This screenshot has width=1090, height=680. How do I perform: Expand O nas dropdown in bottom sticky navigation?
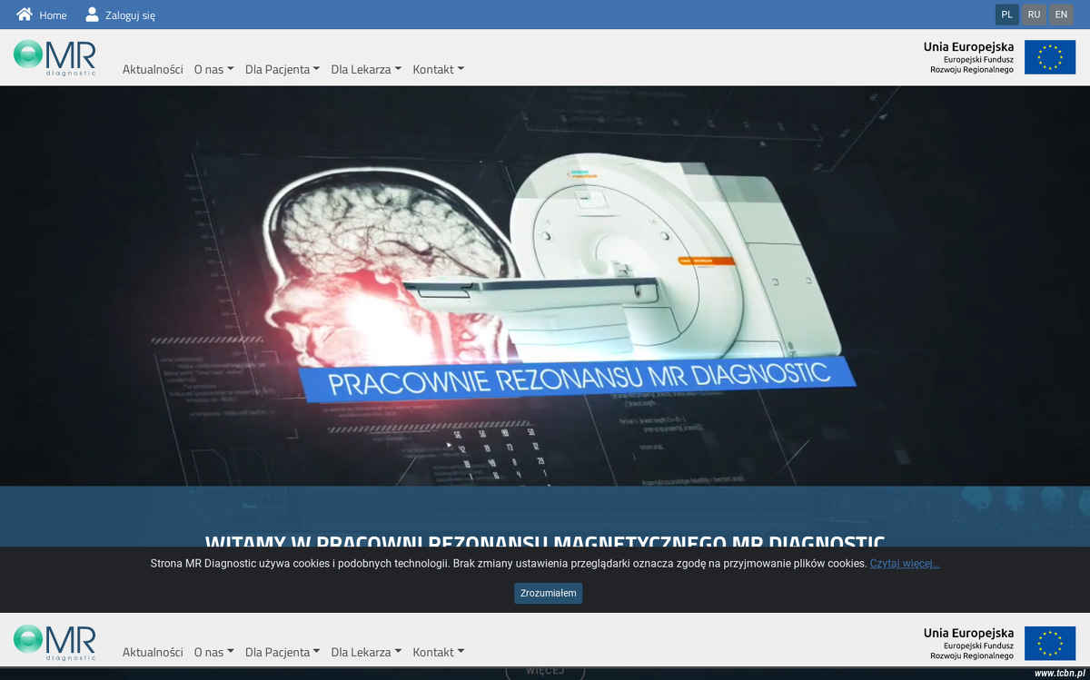213,652
